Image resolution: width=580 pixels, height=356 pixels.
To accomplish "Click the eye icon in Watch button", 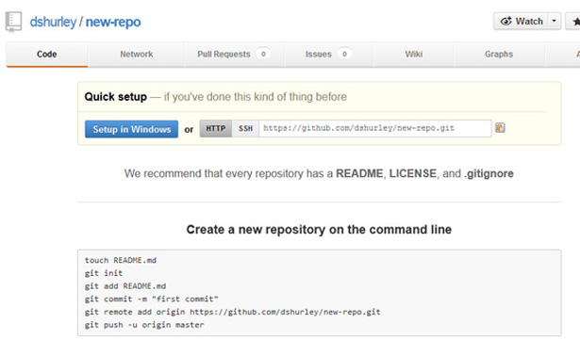I will 506,21.
